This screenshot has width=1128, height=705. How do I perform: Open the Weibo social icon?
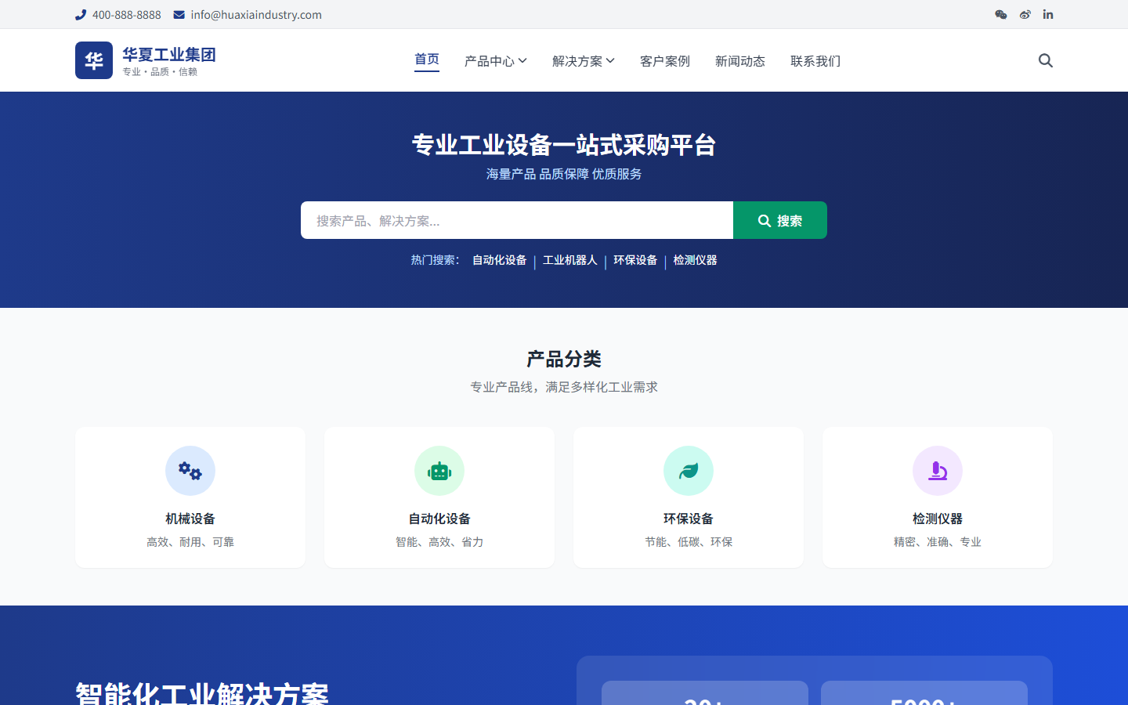(1025, 15)
